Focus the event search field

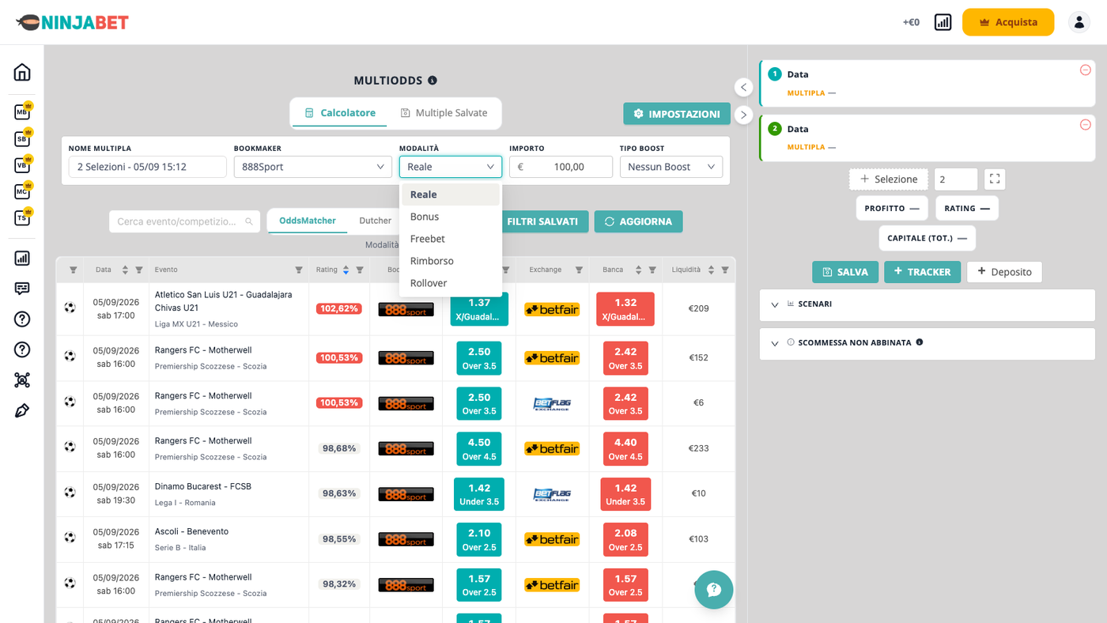(x=184, y=221)
